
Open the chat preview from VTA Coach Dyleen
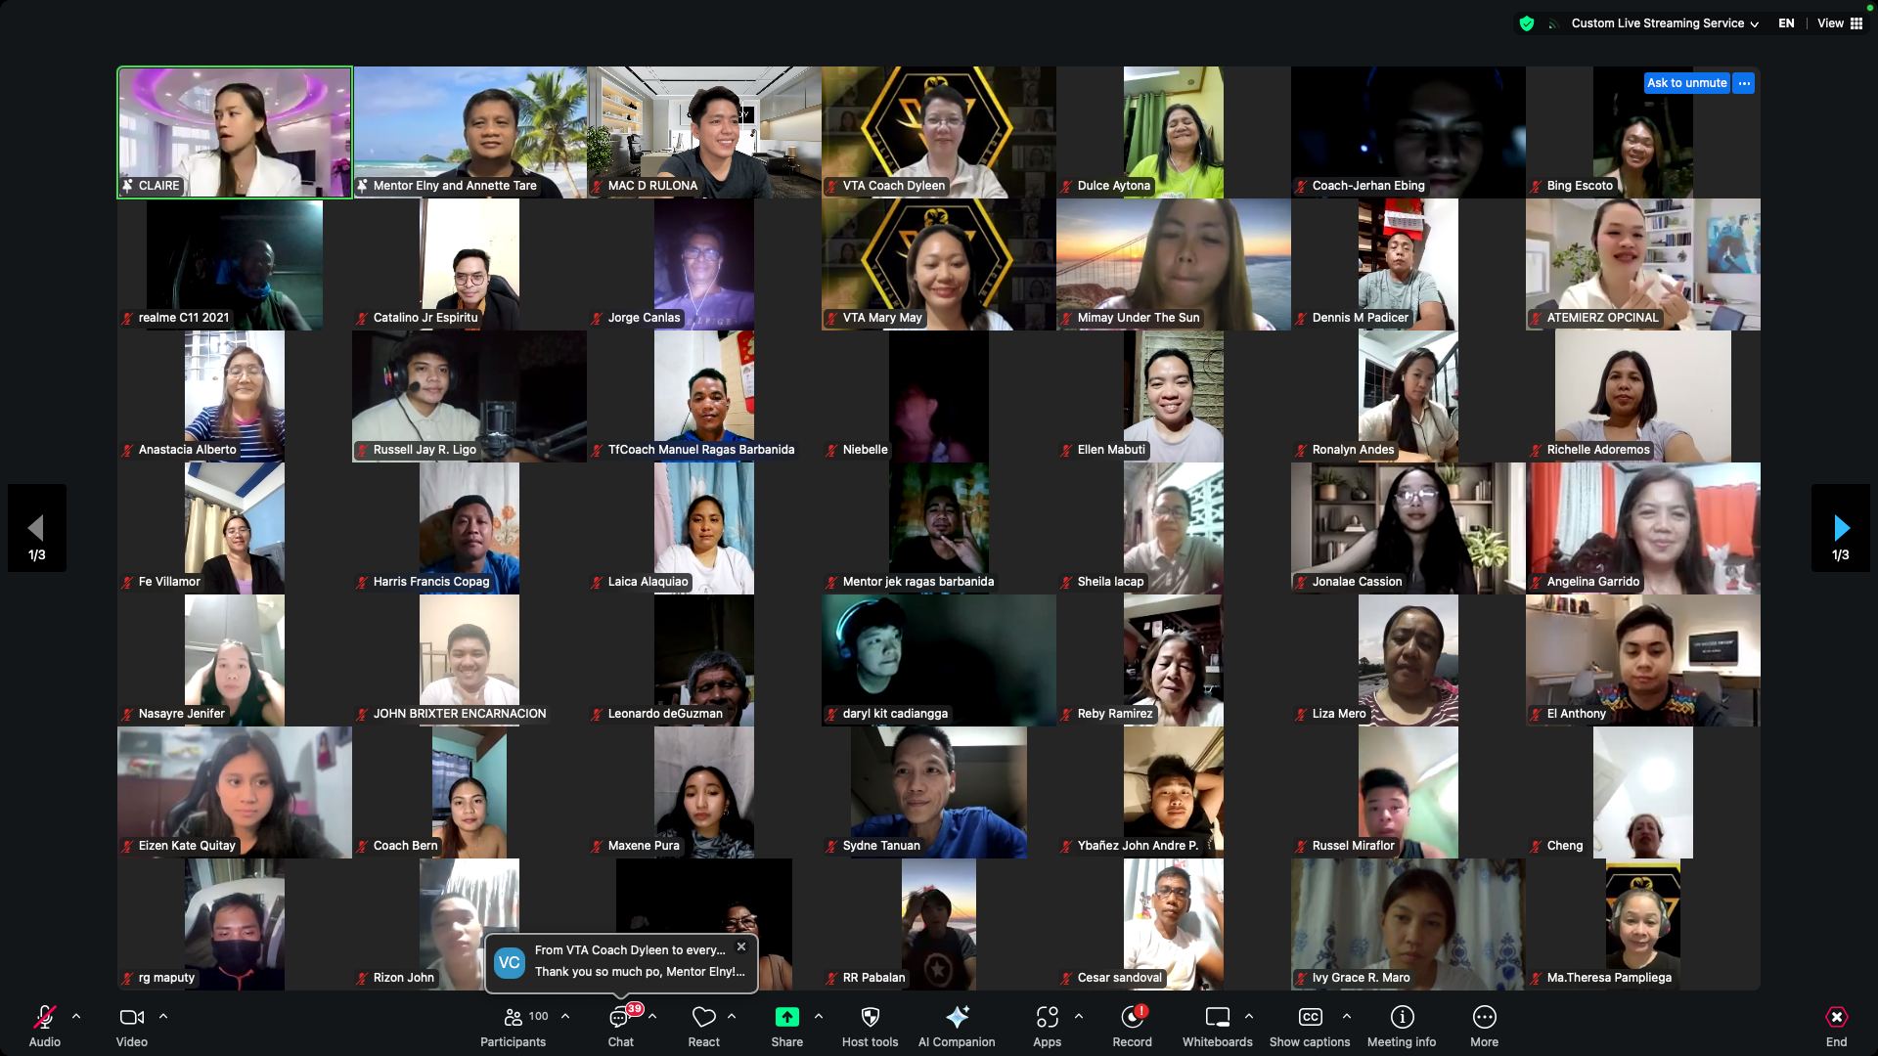coord(621,962)
